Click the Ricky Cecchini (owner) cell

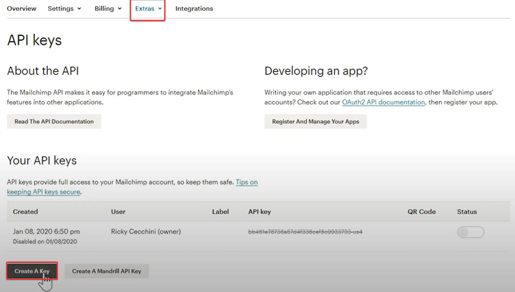[x=146, y=232]
